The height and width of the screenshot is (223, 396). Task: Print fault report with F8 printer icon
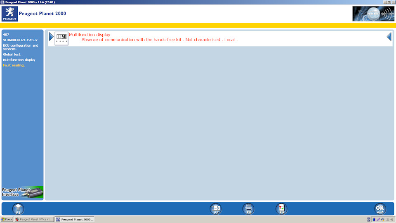click(x=248, y=209)
